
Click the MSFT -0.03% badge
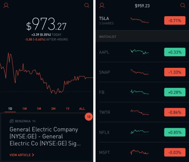[175, 152]
